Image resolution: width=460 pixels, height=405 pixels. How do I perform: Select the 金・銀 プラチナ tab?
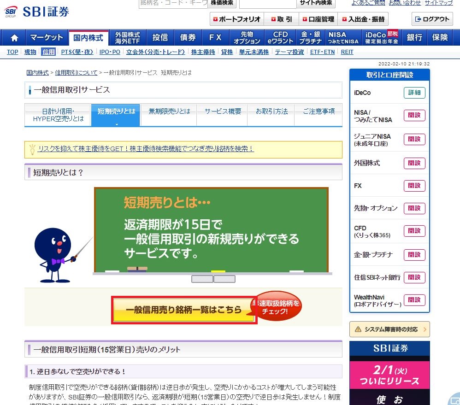(311, 37)
